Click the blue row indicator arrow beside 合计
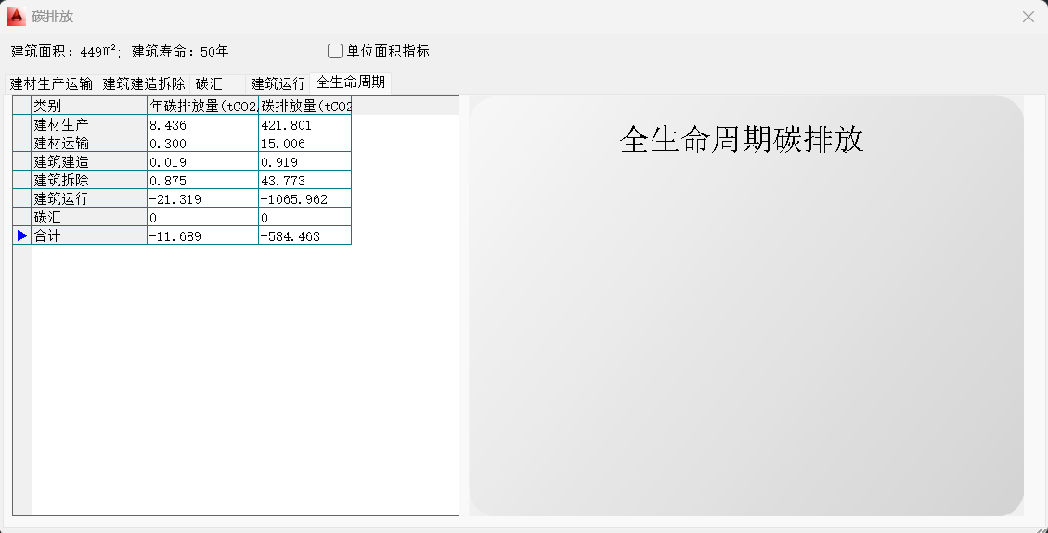 22,235
